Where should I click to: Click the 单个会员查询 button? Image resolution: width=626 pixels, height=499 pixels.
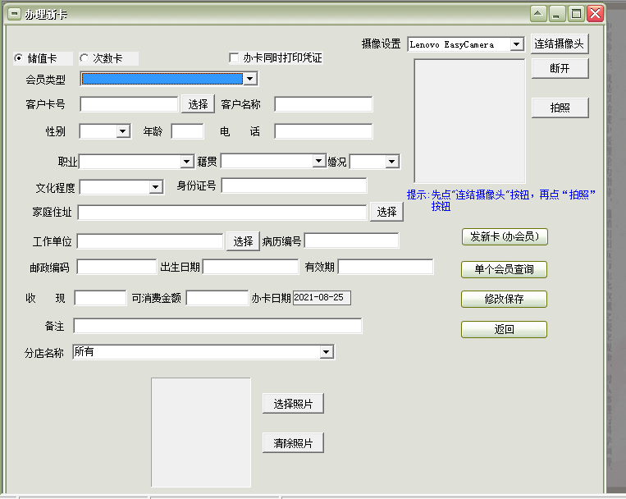point(505,269)
